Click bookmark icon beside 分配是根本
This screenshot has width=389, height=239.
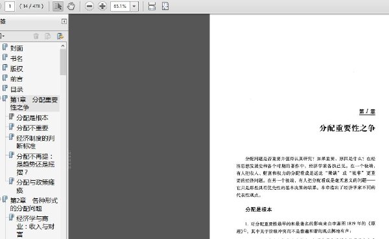[12, 117]
